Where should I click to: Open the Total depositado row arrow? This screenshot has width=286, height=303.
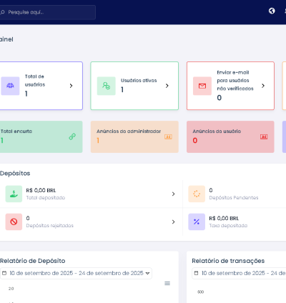(173, 194)
